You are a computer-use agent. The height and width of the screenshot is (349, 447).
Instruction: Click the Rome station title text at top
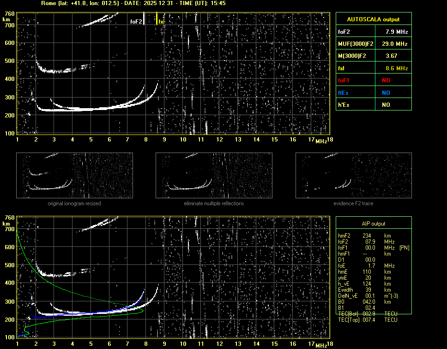[133, 3]
